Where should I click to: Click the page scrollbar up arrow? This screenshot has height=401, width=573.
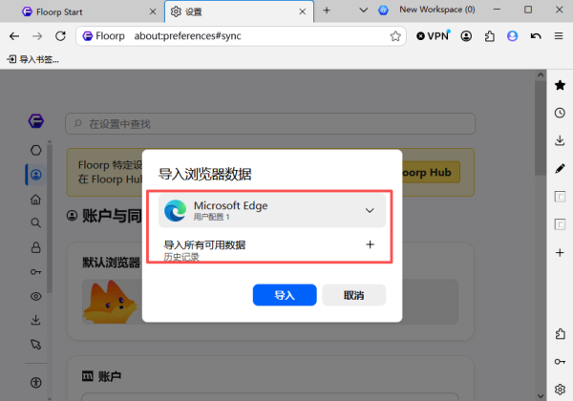coord(541,74)
